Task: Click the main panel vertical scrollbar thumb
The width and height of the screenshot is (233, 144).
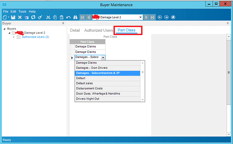Action: click(x=229, y=72)
